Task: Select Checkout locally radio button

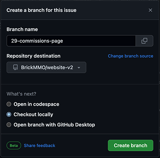Action: 9,114
